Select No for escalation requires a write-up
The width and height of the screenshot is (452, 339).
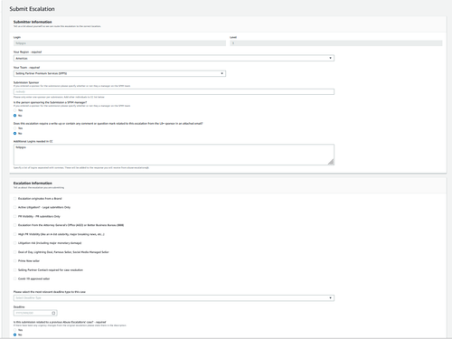point(14,133)
